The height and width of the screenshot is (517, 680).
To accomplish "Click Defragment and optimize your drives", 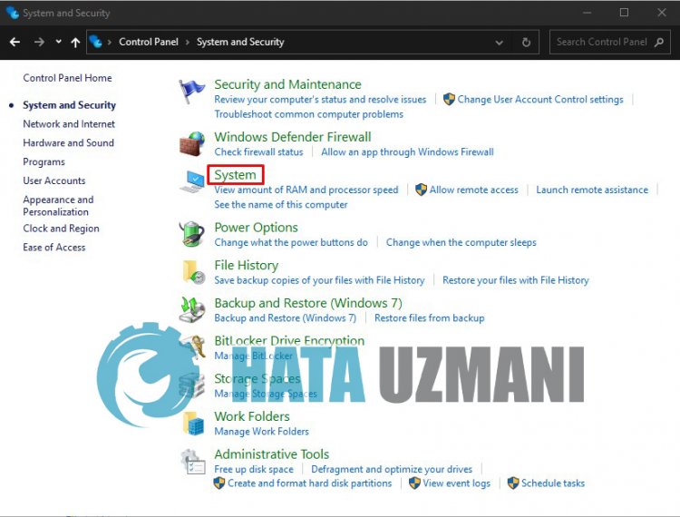I will (x=392, y=470).
